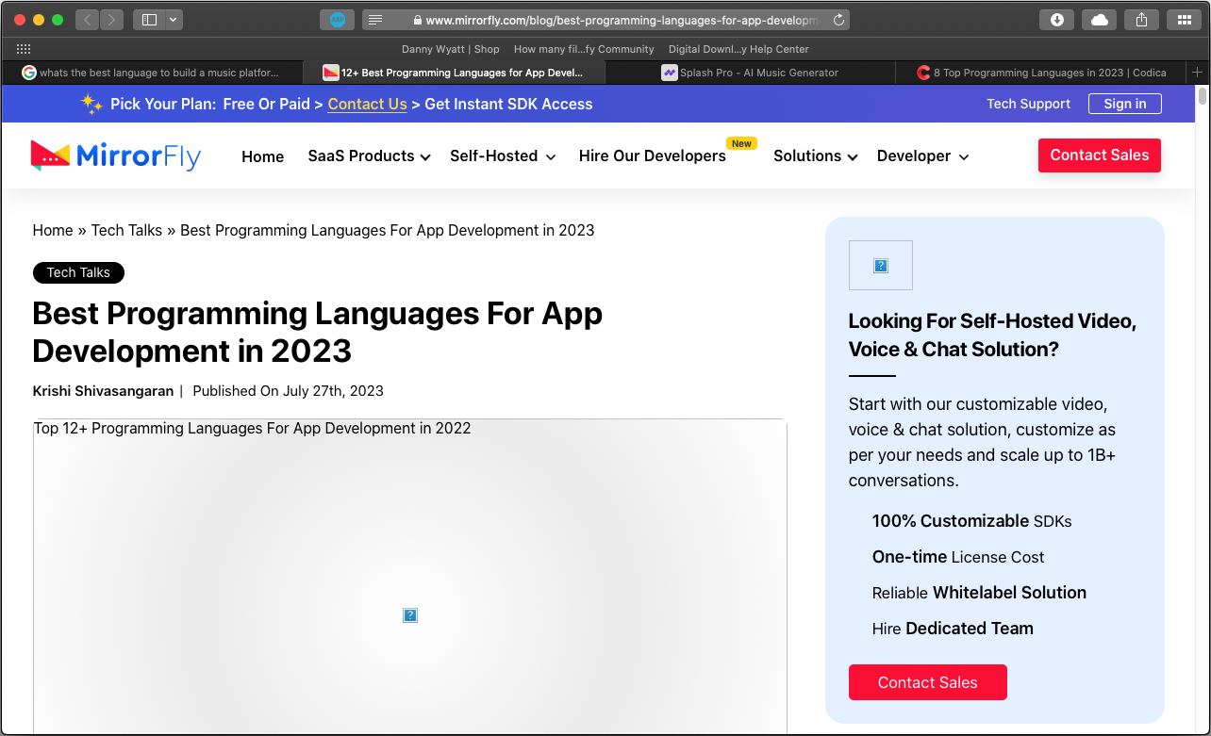Viewport: 1211px width, 736px height.
Task: Show the tab overview grid
Action: tap(1184, 20)
